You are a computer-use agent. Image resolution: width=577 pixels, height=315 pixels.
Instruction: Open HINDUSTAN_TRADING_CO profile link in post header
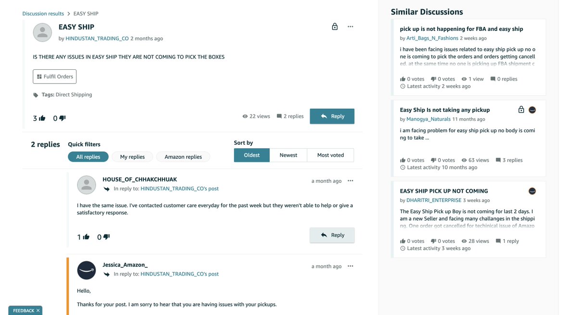pos(97,38)
